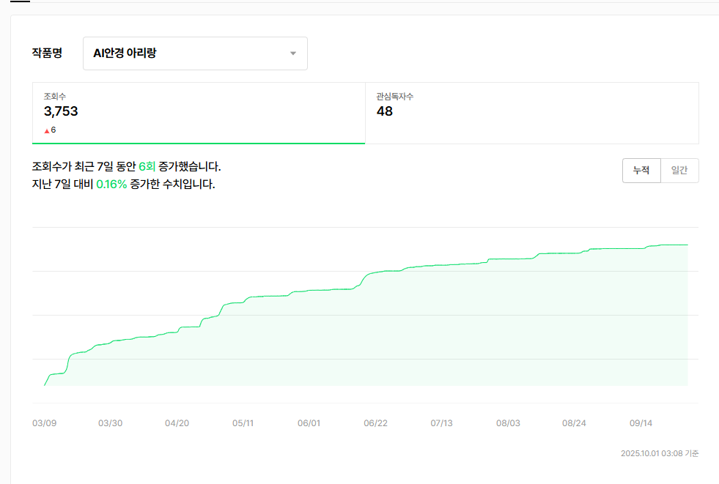Screen dimensions: 719x484
Task: Click the 2025.10.01 03:08 기준 timestamp
Action: click(659, 453)
